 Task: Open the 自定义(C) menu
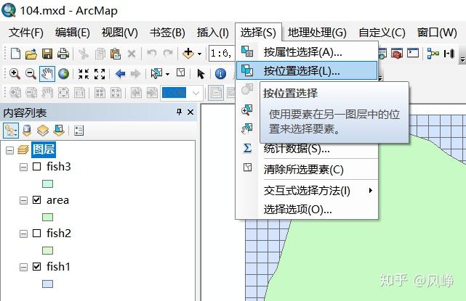[x=382, y=33]
